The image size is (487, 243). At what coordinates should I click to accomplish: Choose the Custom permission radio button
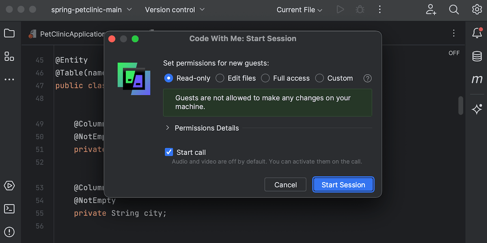tap(320, 78)
